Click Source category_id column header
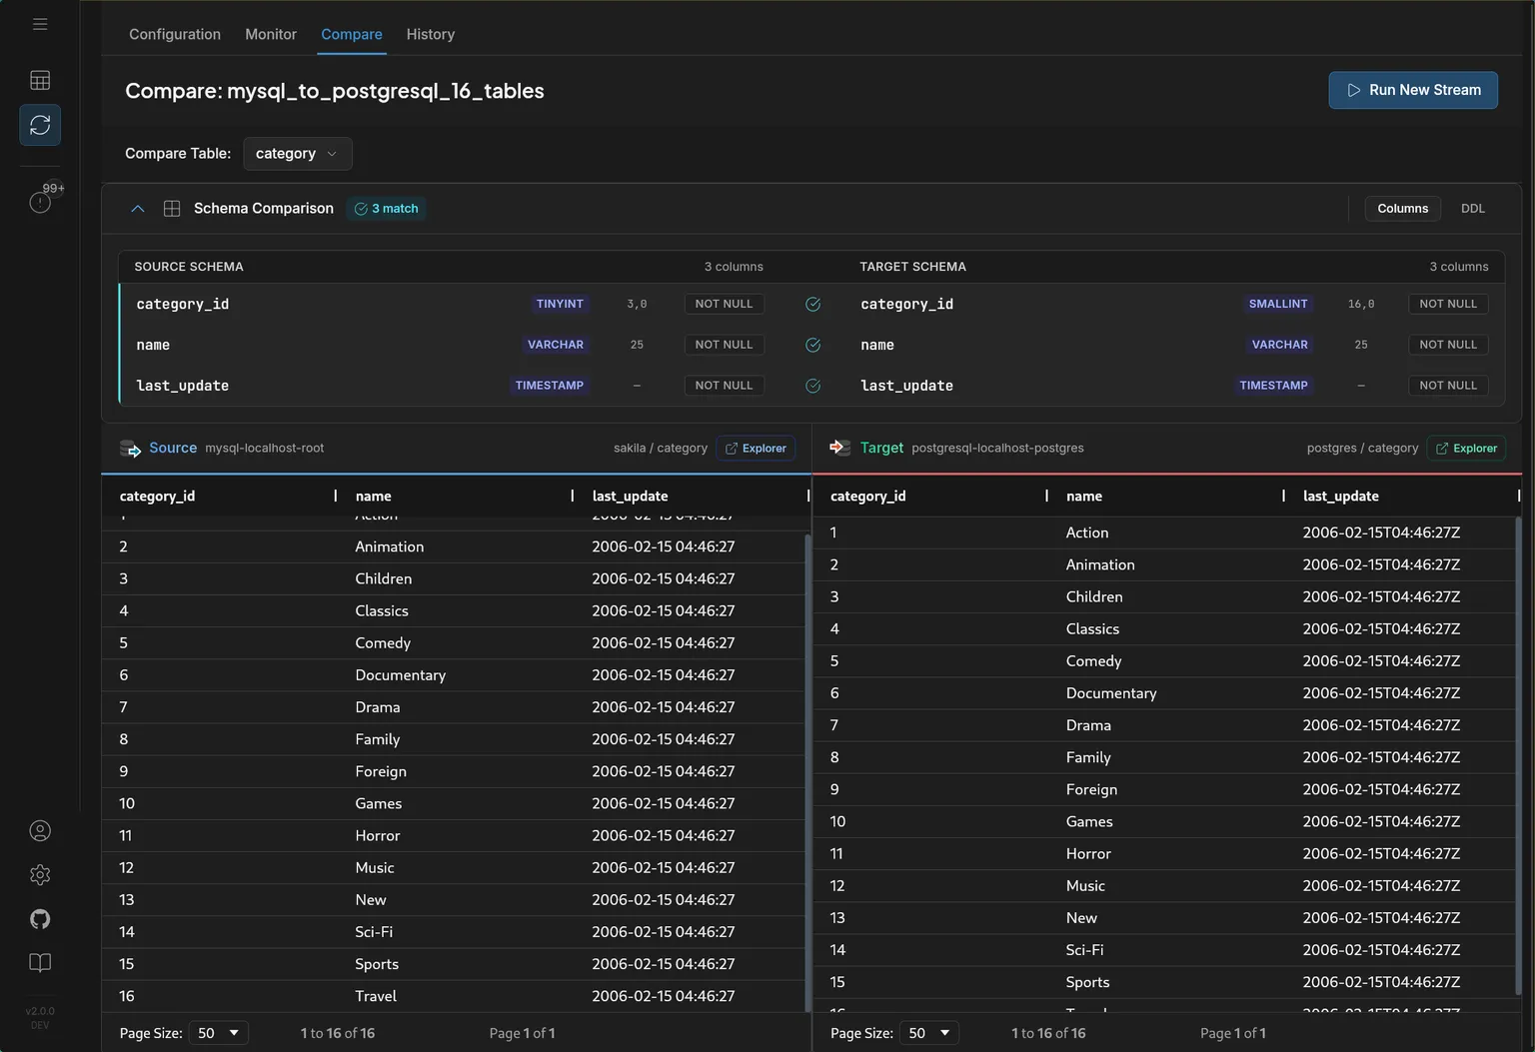 click(157, 497)
